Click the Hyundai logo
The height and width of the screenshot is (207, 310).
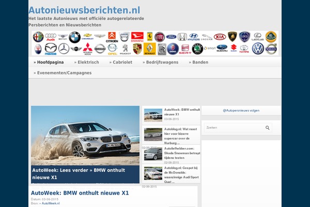click(194, 37)
